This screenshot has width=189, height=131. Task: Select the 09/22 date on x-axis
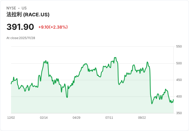coord(142,118)
